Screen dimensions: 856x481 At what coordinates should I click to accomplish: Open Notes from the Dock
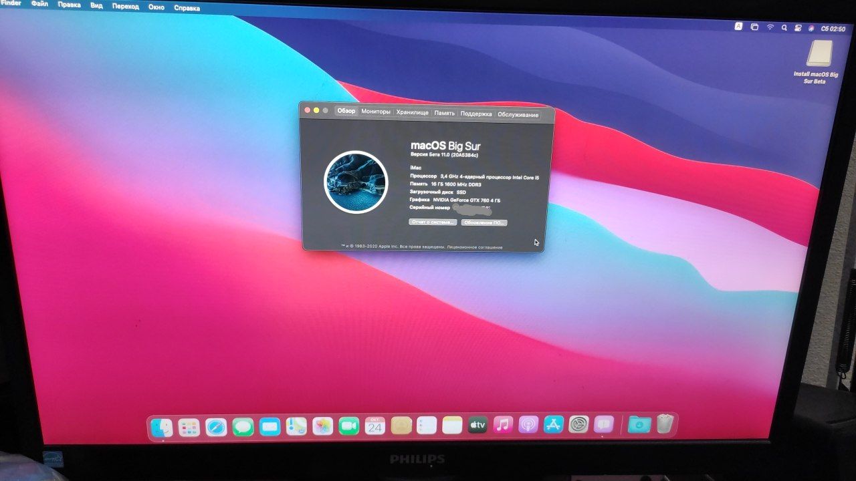click(452, 425)
